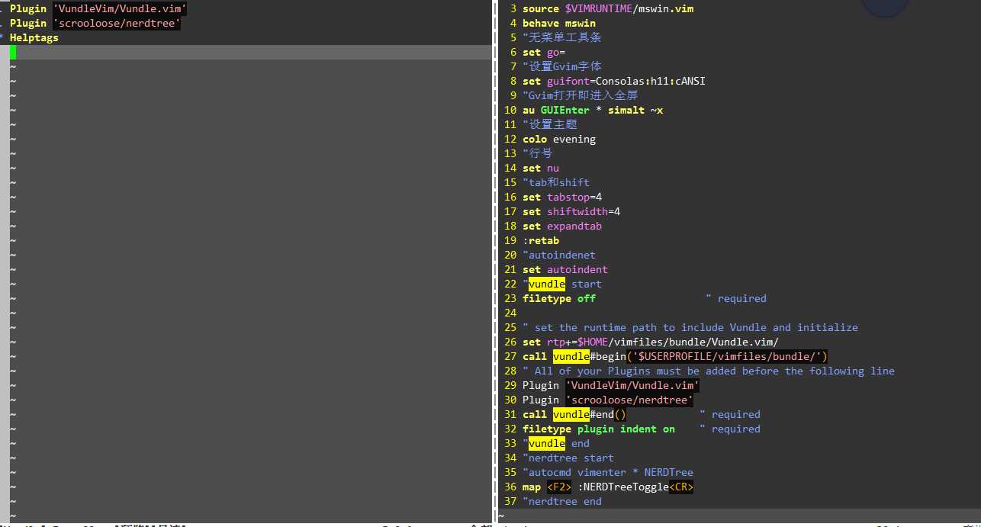Select the 'colo evening' line
Screen dimensions: 981x527
click(x=559, y=139)
